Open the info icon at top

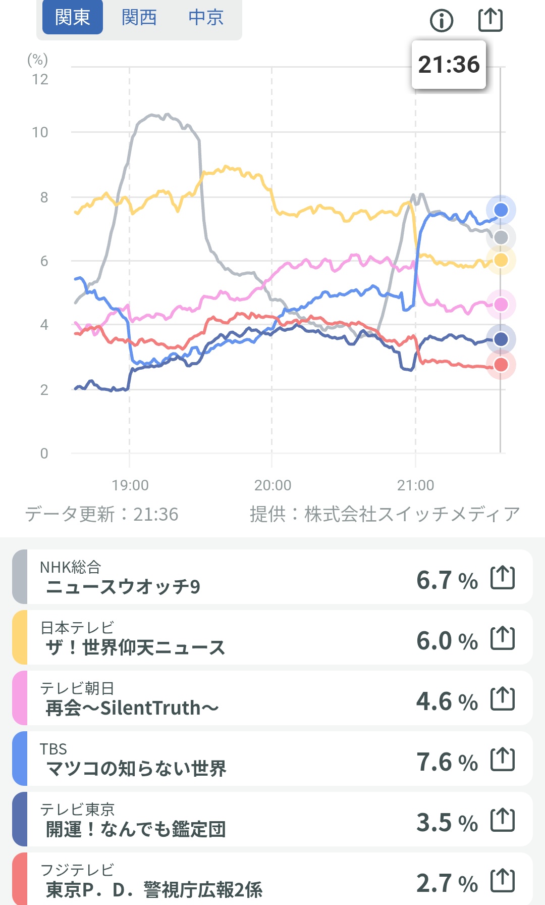(x=442, y=21)
